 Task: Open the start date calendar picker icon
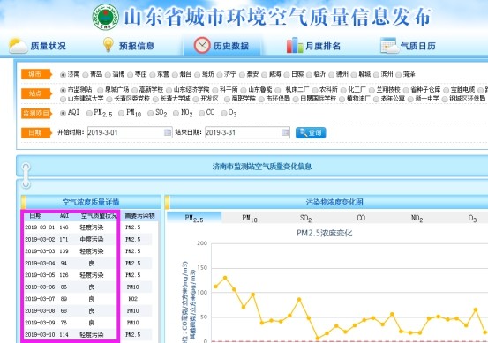tap(168, 132)
